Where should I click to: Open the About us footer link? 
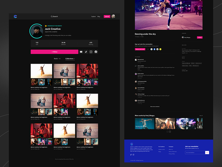tap(171, 149)
